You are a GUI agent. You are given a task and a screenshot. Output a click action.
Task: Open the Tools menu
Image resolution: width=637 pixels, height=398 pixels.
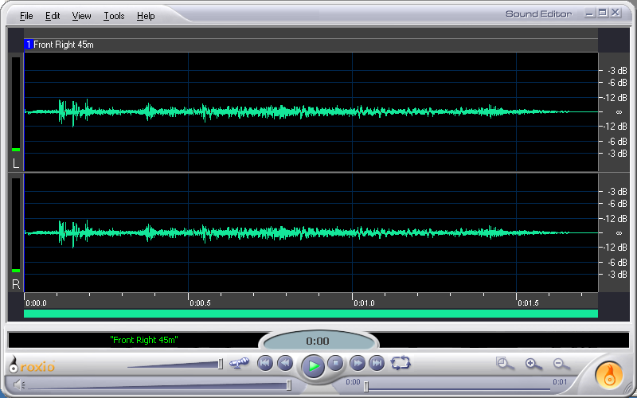click(x=114, y=16)
